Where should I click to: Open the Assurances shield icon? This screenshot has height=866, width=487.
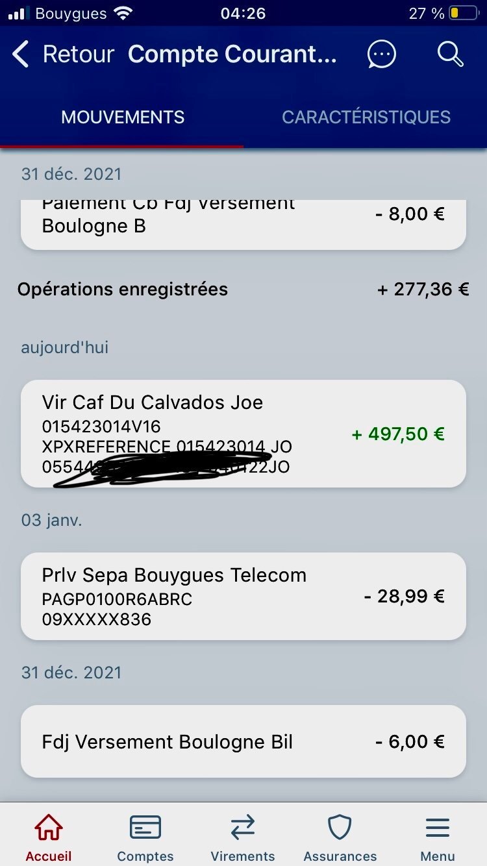[340, 828]
